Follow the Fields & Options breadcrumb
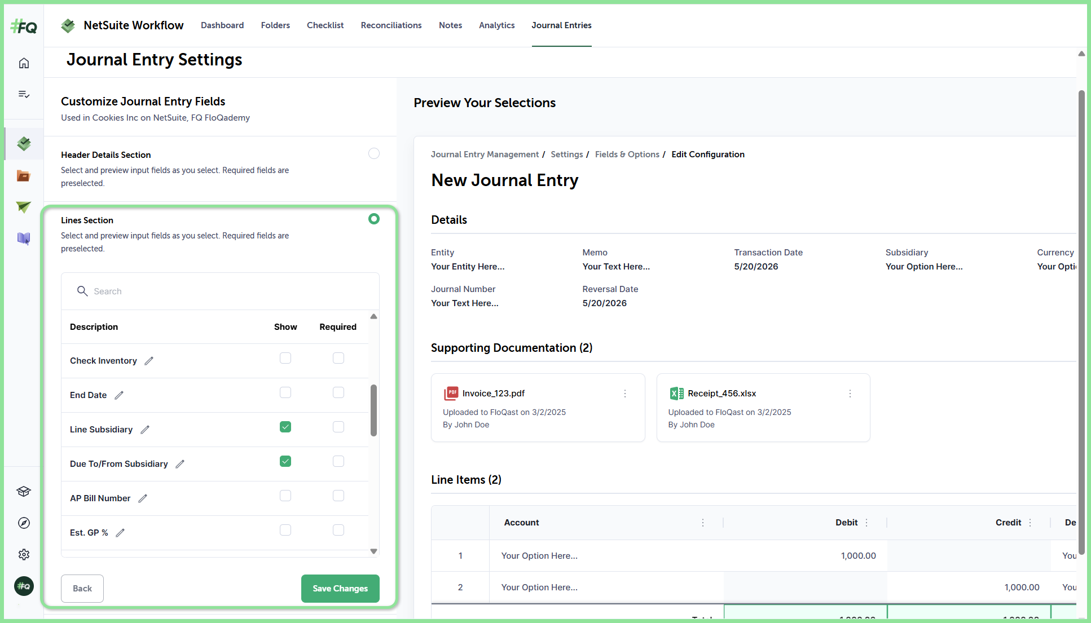 pyautogui.click(x=627, y=154)
